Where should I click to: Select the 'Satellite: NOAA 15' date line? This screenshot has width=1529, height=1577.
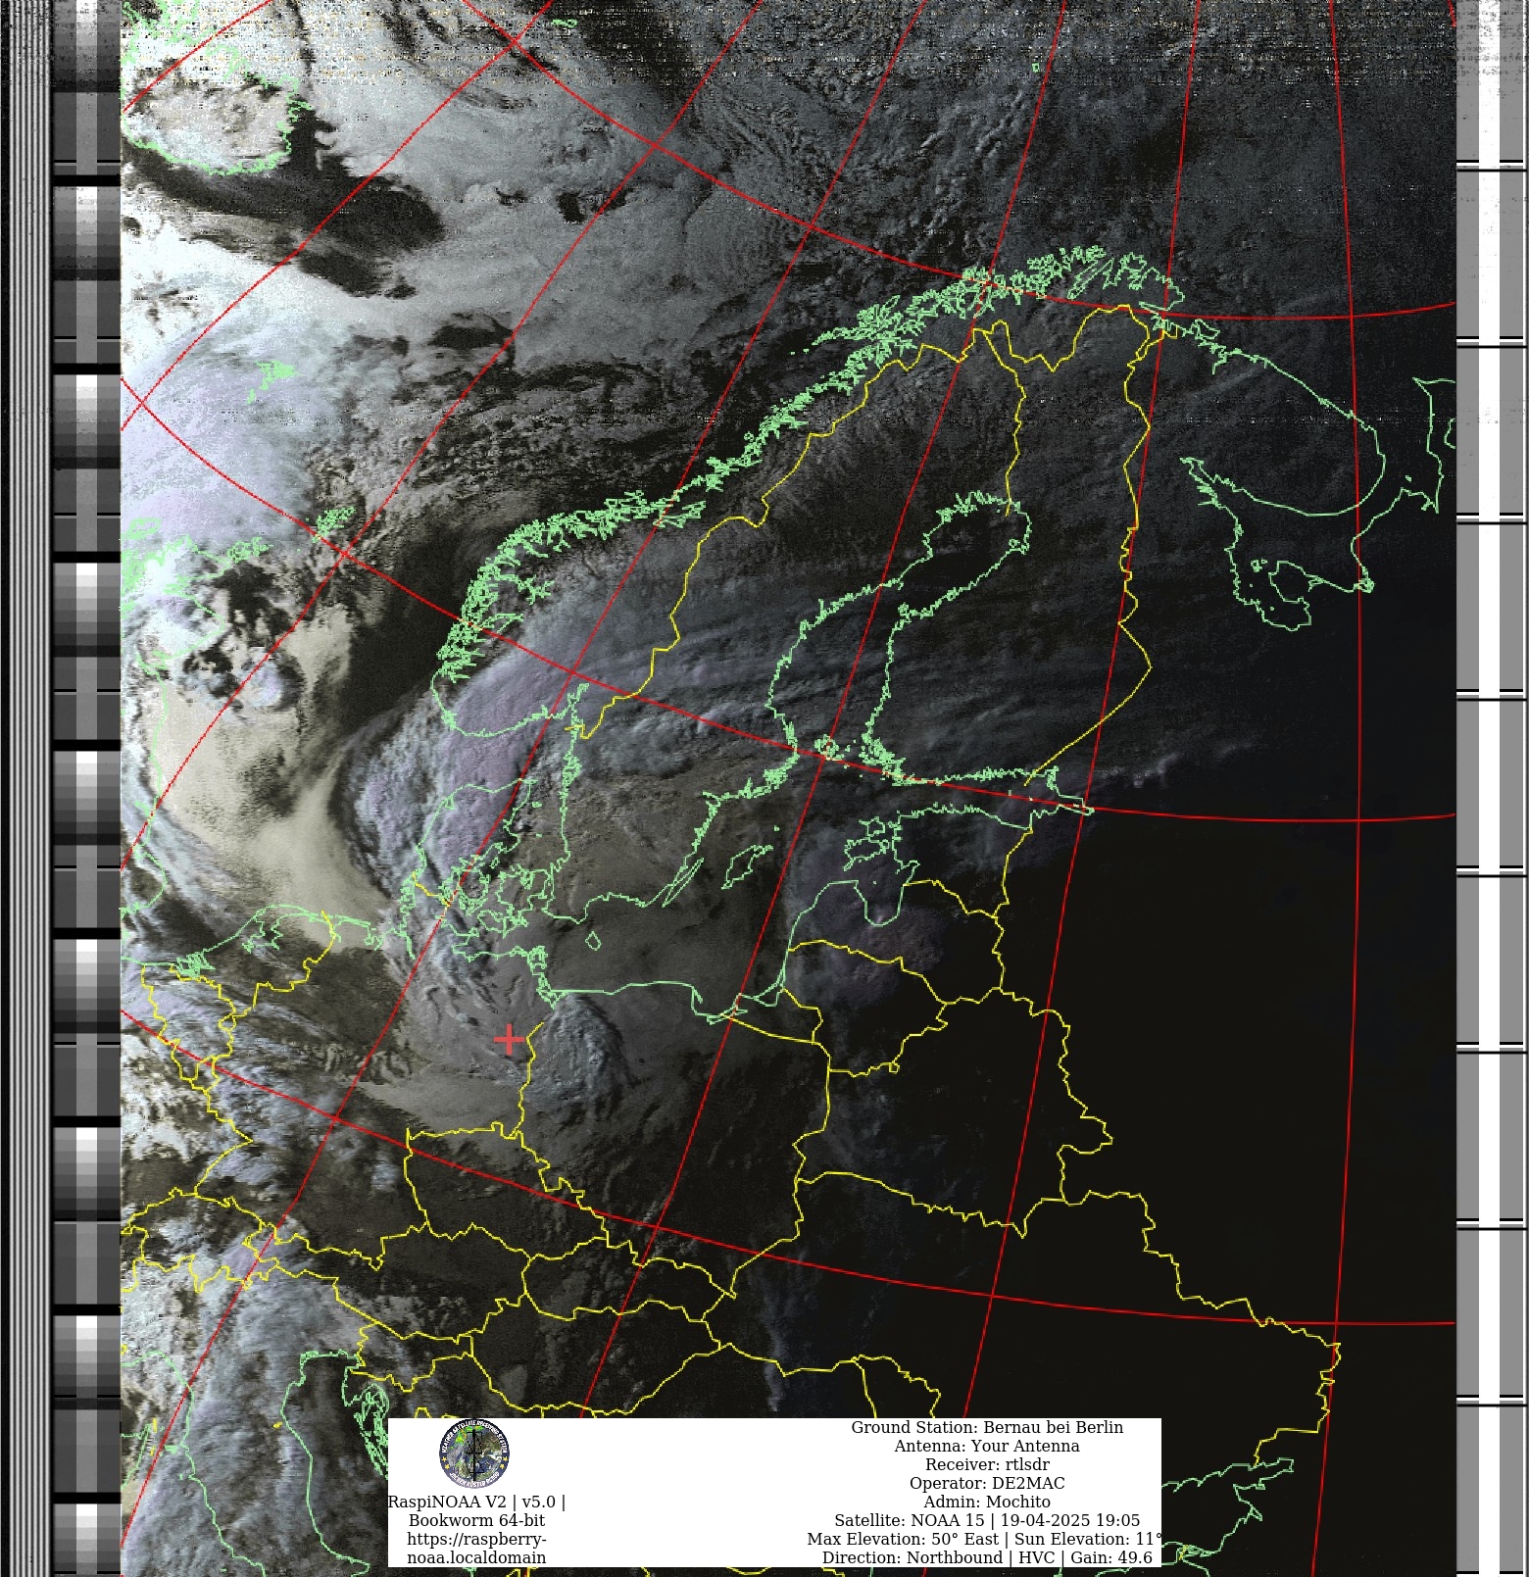(x=987, y=1520)
